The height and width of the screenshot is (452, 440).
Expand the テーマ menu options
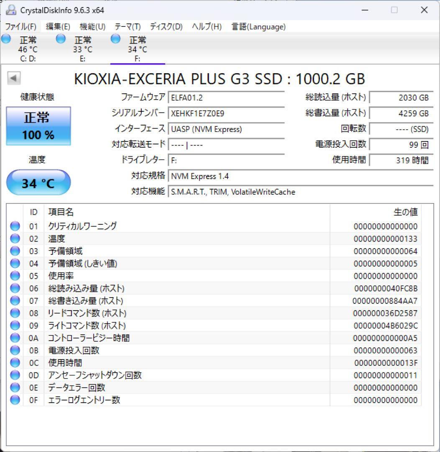pos(127,26)
